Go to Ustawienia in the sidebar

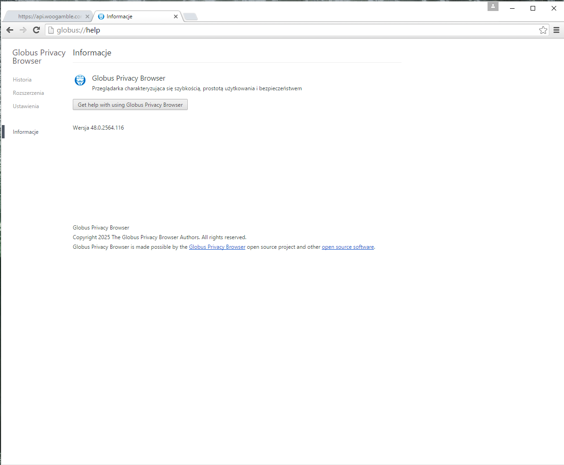pyautogui.click(x=26, y=106)
